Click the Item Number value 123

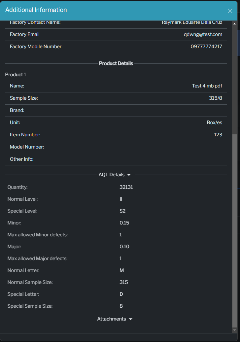coord(218,135)
